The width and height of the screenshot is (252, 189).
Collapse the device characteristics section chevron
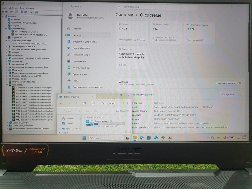pyautogui.click(x=241, y=94)
